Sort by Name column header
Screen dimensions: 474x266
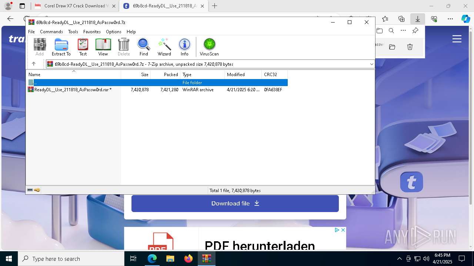point(73,75)
